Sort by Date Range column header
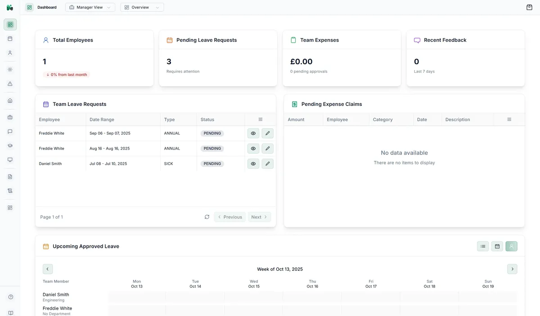The height and width of the screenshot is (316, 540). click(123, 119)
